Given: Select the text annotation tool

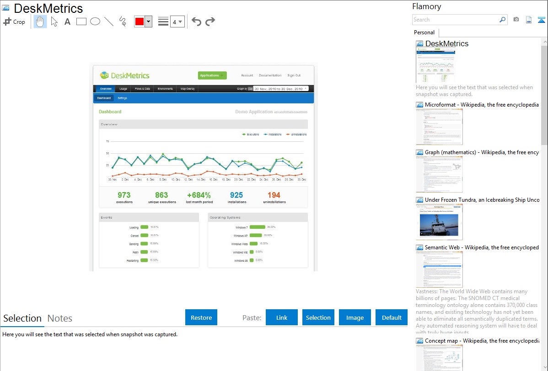Looking at the screenshot, I should click(67, 22).
